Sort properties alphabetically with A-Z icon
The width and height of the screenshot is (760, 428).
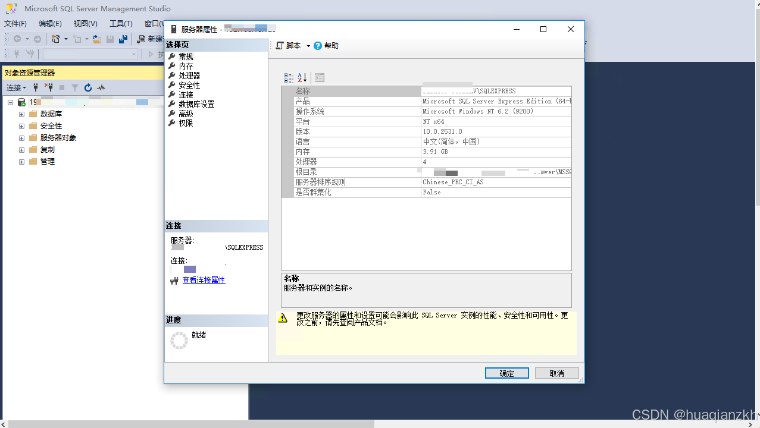302,78
